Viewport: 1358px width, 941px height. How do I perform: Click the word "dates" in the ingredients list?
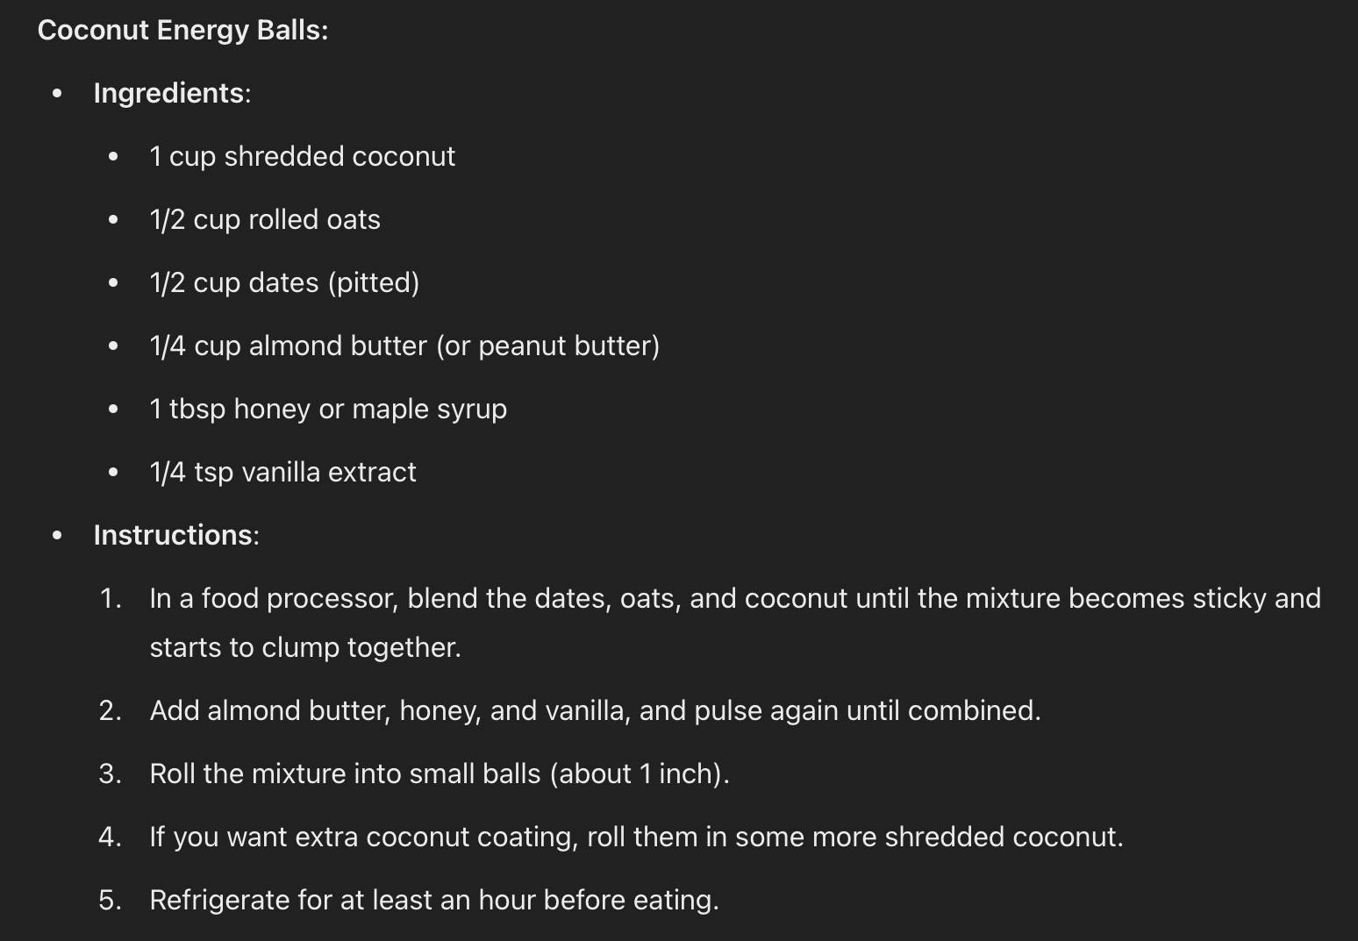click(283, 282)
